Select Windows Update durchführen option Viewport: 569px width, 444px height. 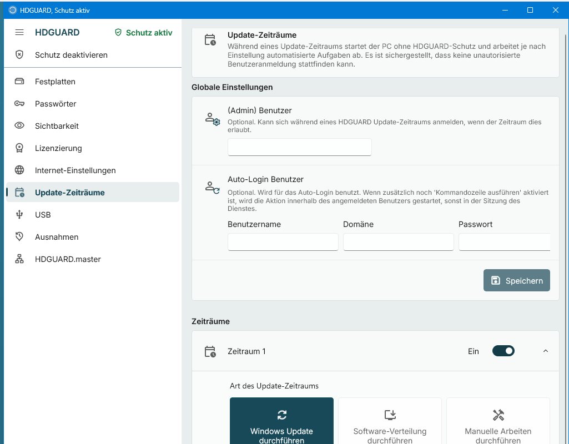[x=281, y=421]
